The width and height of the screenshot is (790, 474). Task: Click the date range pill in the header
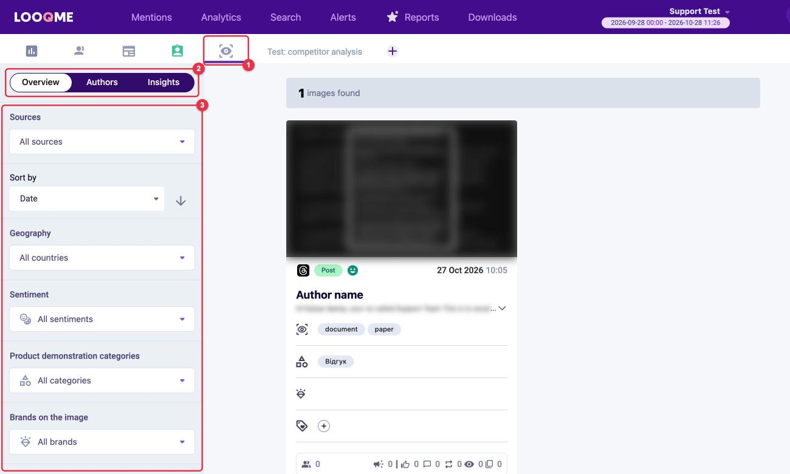click(665, 23)
